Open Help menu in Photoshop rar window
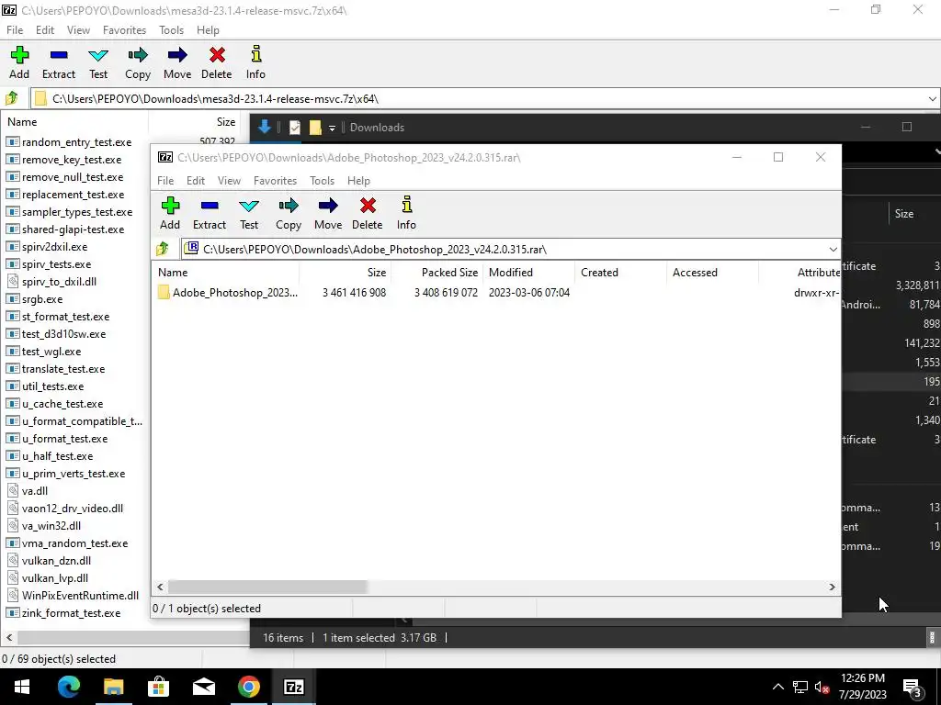Image resolution: width=941 pixels, height=705 pixels. [358, 181]
